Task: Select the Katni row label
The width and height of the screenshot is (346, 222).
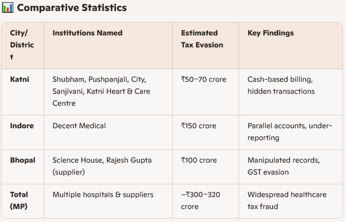Action: pos(19,79)
